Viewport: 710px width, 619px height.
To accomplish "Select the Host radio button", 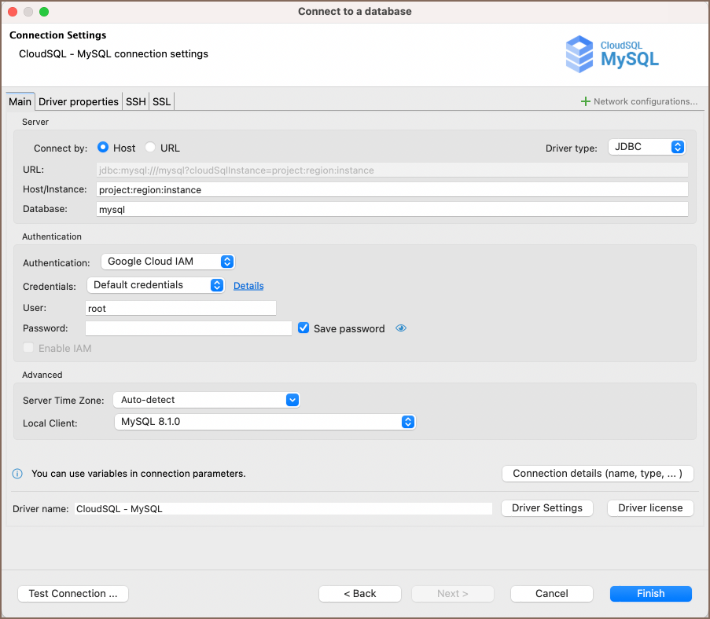I will [x=102, y=148].
